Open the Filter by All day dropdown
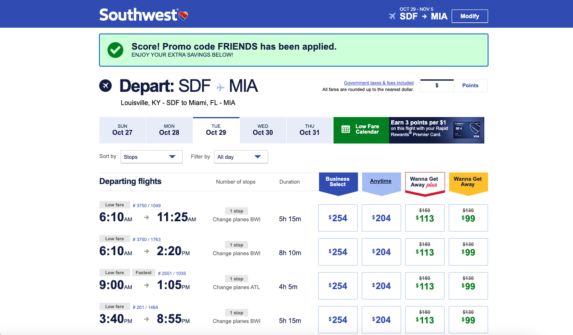Screen dimensions: 573x335 (x=241, y=157)
